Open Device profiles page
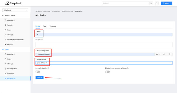177x93 pixels. pos(12,69)
